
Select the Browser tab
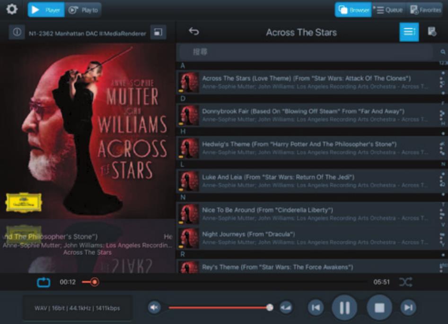353,10
